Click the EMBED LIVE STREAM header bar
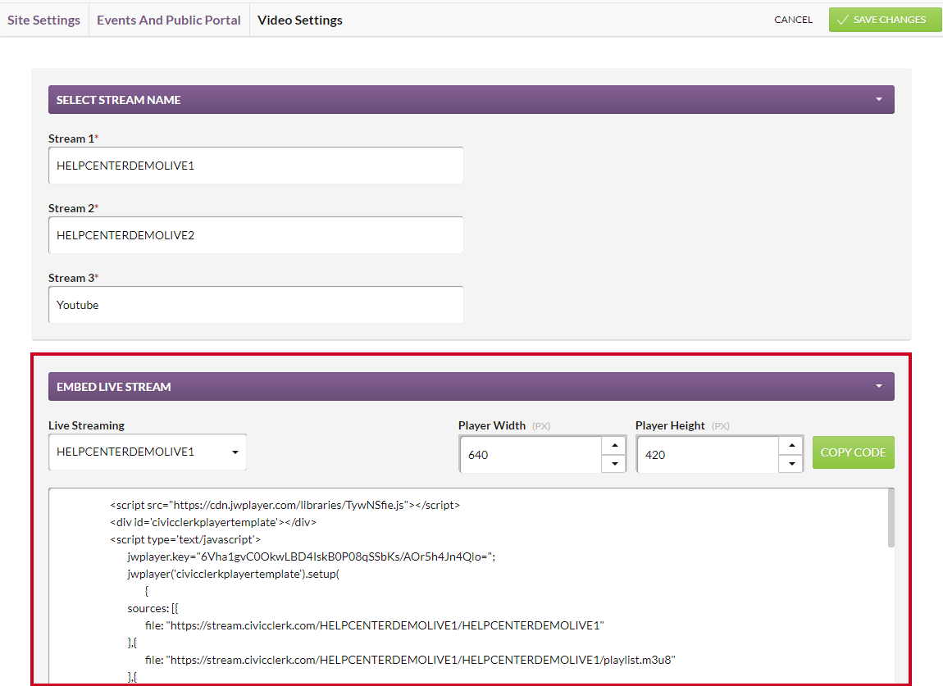This screenshot has width=943, height=686. [x=471, y=386]
